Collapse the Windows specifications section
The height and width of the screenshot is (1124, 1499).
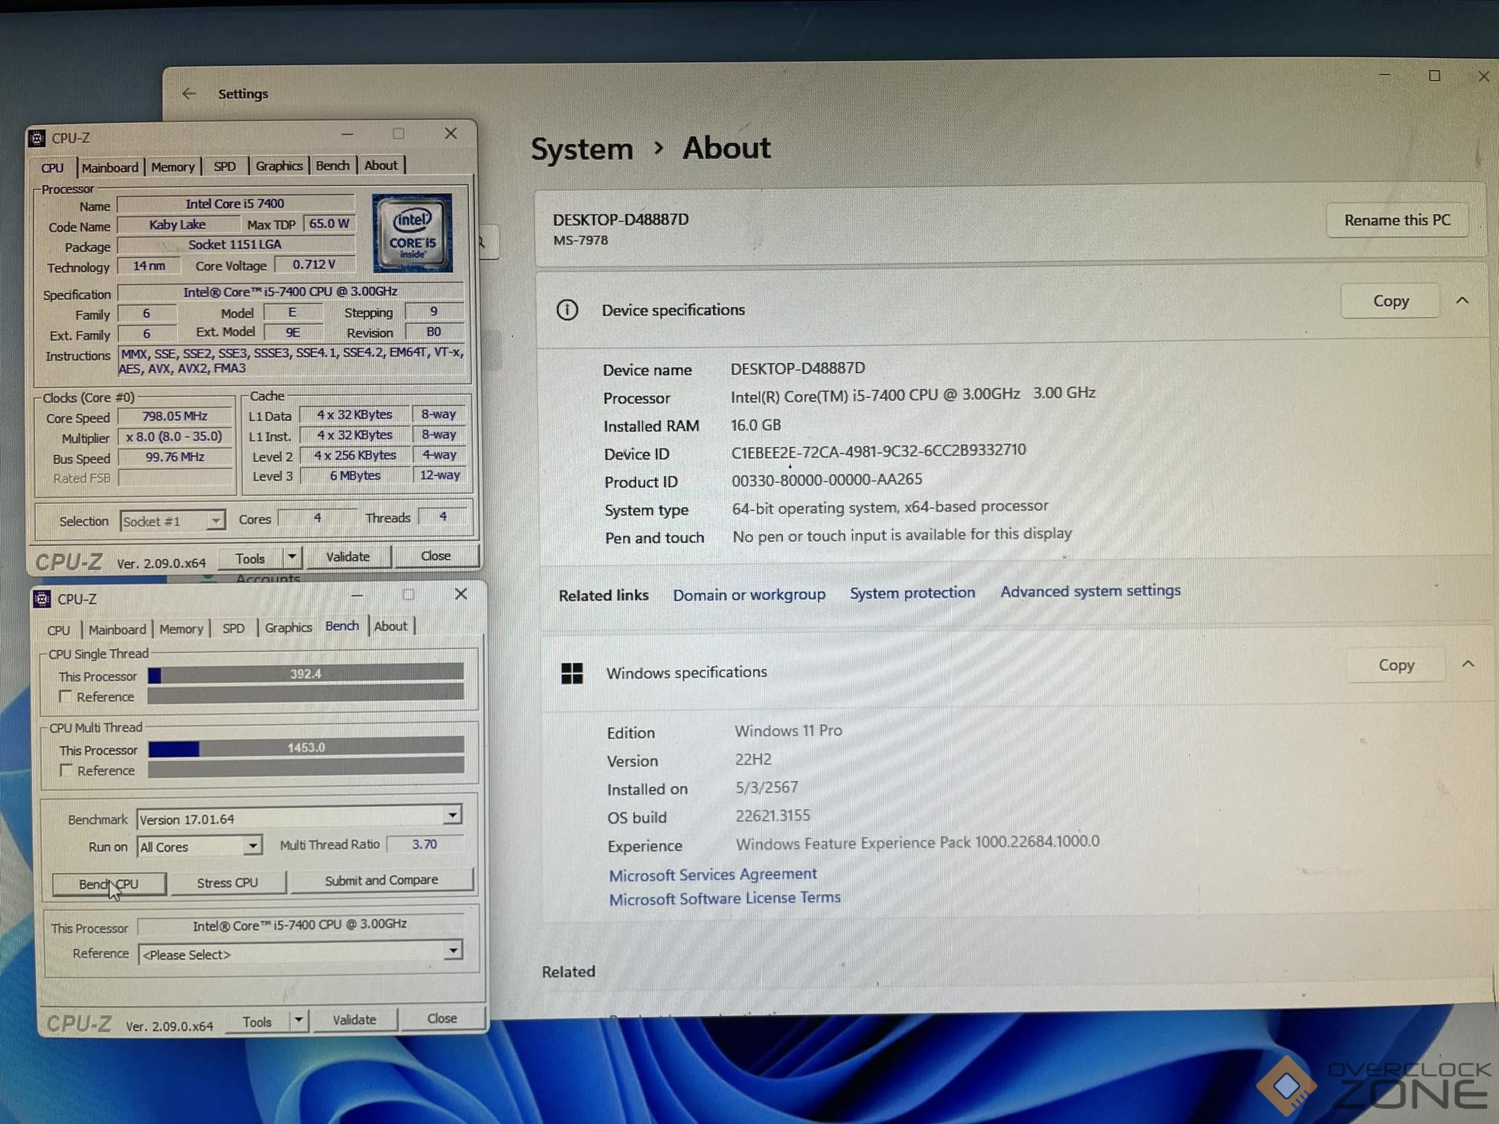click(1468, 664)
